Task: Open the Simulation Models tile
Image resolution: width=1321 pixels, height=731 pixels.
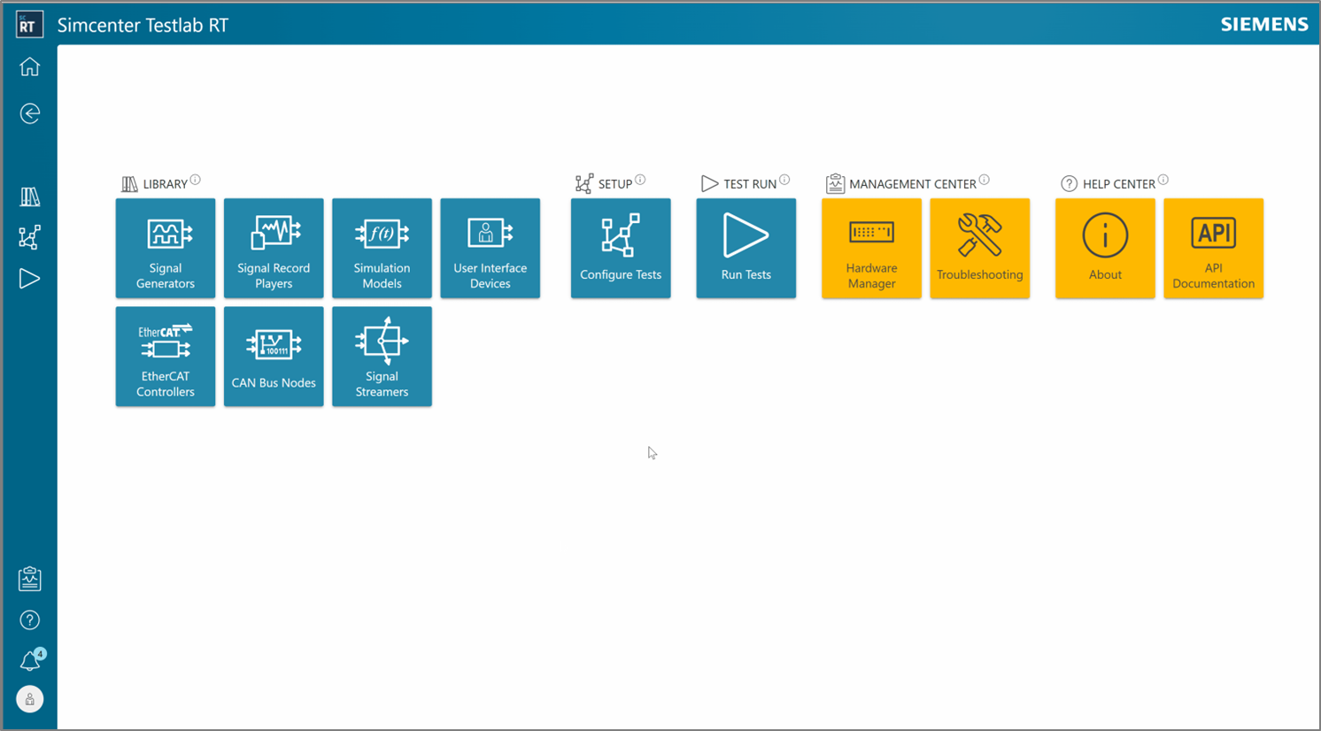Action: point(382,248)
